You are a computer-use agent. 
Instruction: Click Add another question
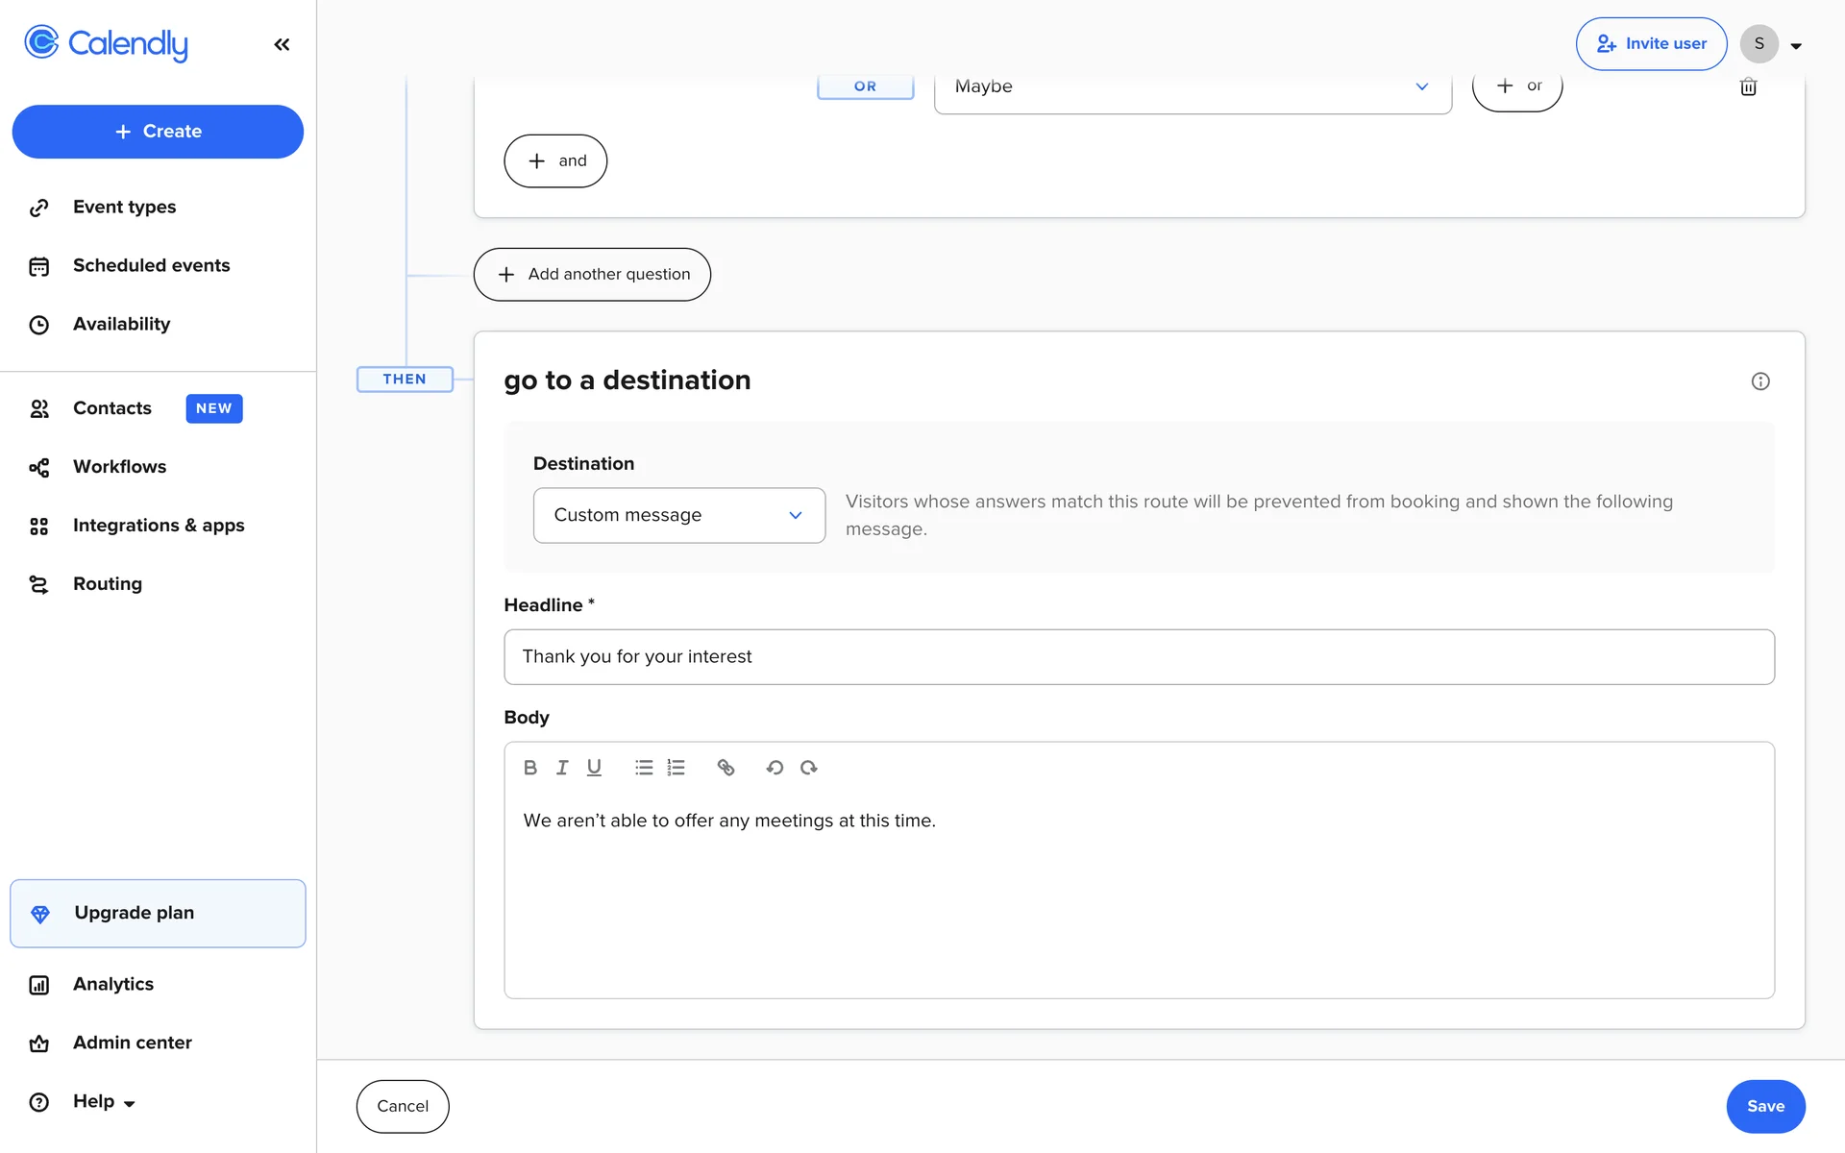coord(592,275)
